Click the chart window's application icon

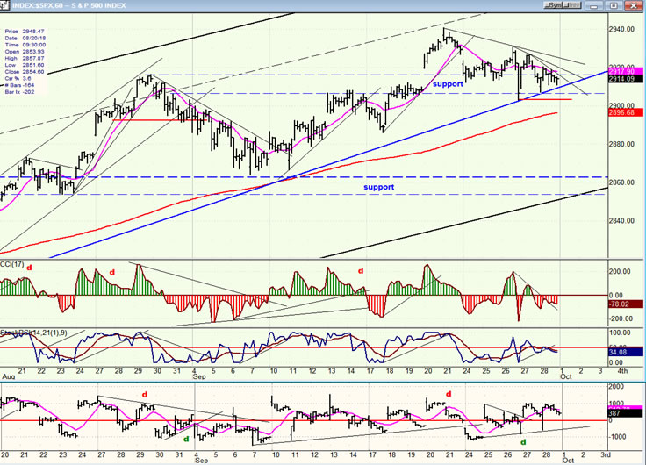5,5
